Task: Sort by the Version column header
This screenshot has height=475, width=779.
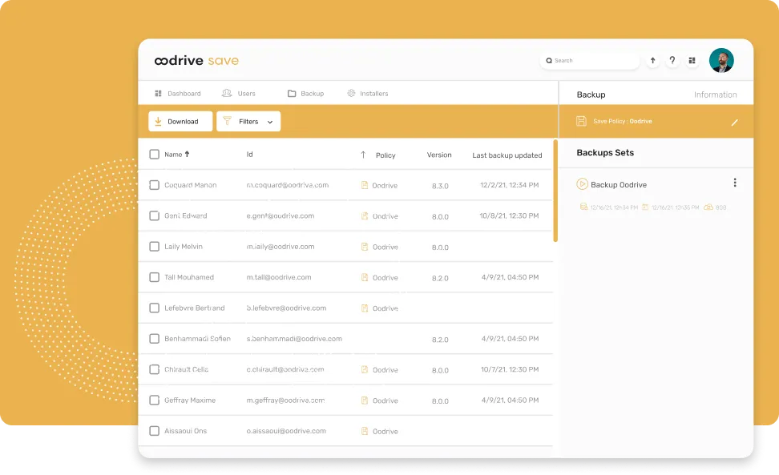Action: pyautogui.click(x=439, y=155)
